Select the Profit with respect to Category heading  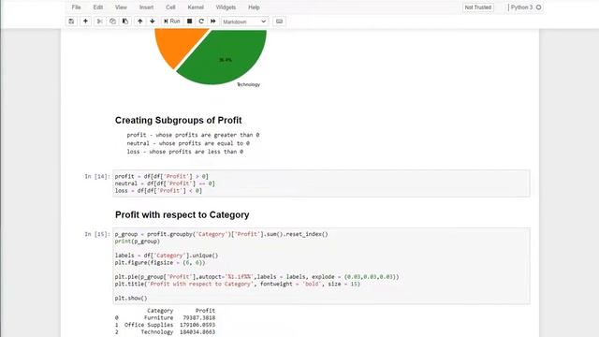click(183, 214)
